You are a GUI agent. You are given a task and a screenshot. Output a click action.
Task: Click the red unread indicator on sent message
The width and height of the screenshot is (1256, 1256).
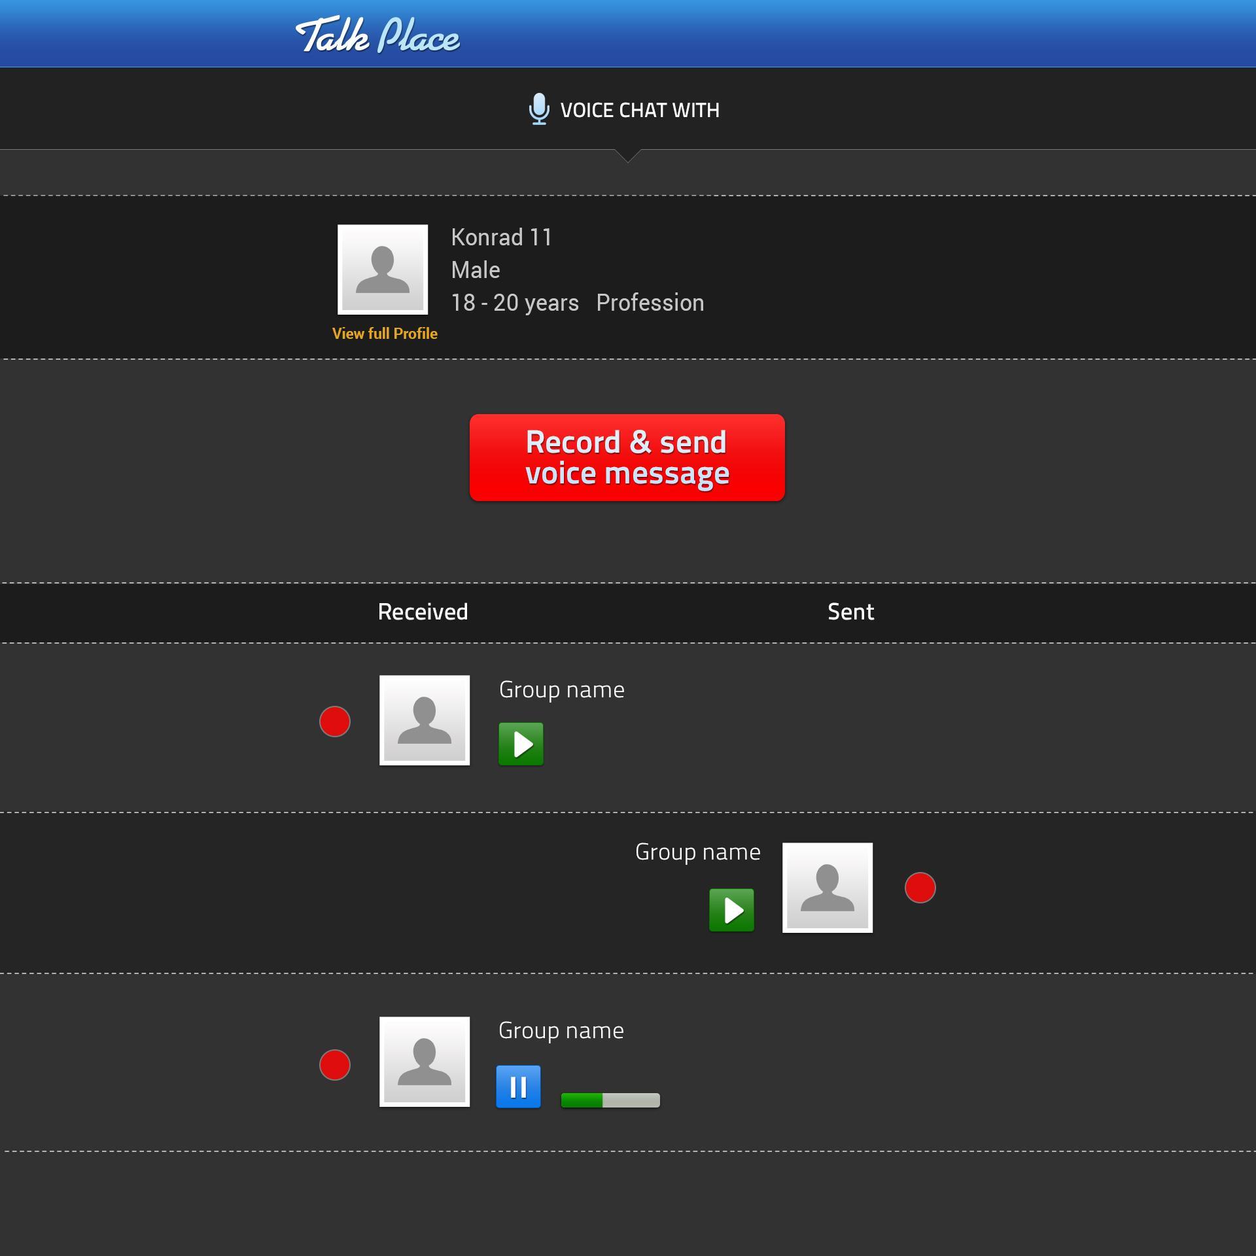(x=920, y=887)
